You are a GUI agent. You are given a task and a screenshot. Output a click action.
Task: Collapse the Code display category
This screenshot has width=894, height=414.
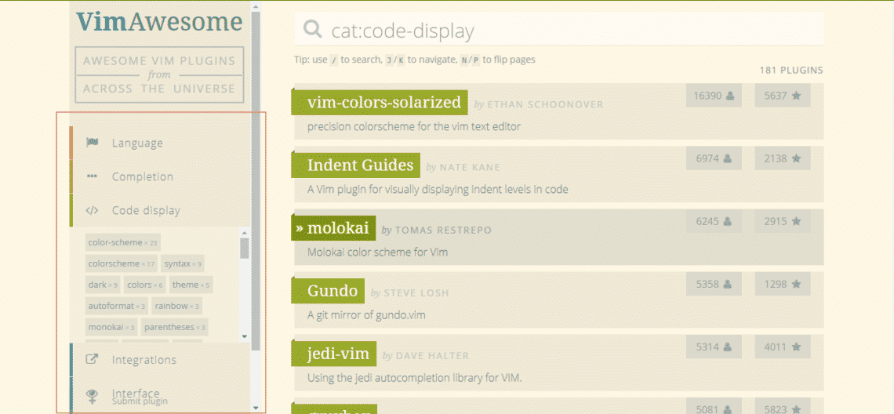point(160,210)
